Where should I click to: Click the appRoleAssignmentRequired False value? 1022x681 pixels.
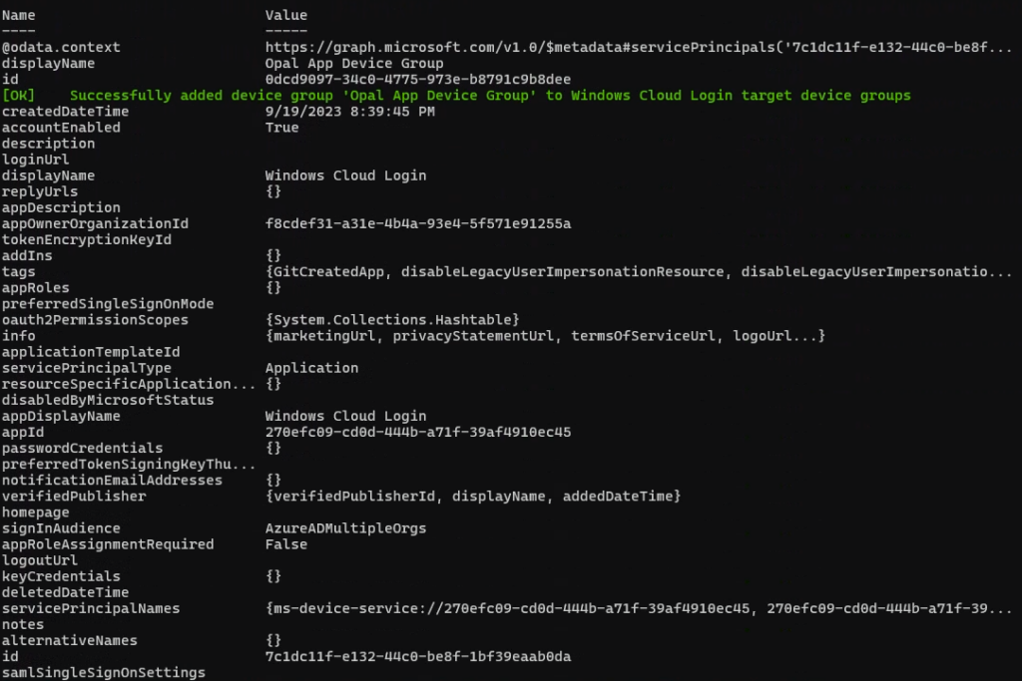(285, 543)
